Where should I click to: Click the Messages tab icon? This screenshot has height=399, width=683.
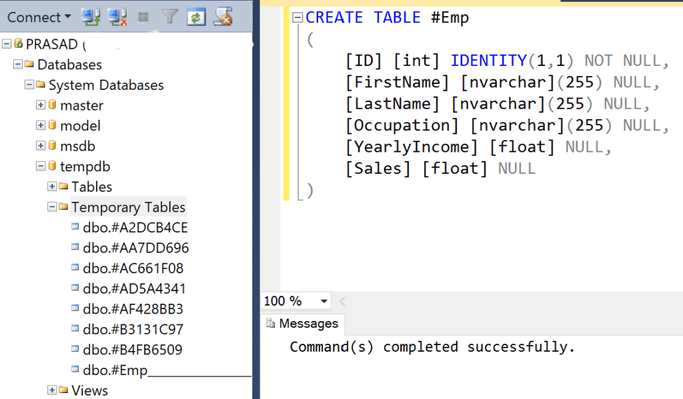click(270, 323)
